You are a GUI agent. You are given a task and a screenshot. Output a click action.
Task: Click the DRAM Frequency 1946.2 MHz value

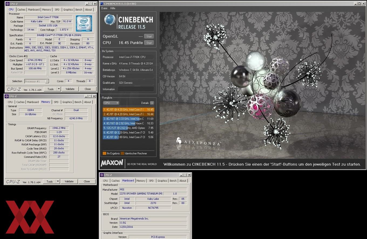[x=59, y=128]
